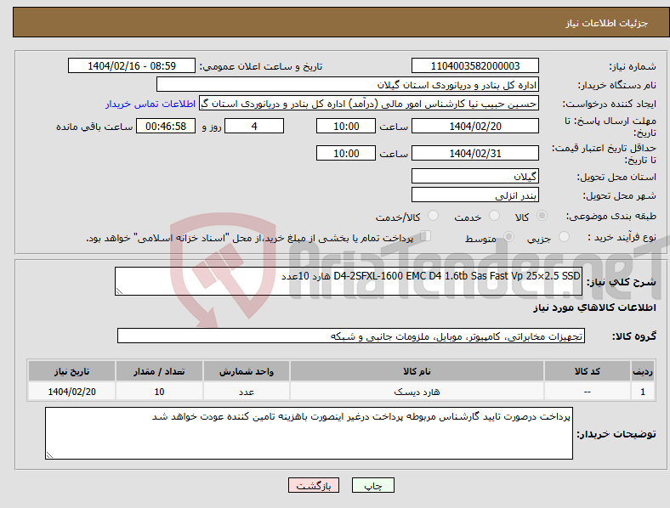Select the کالا/خدمت radio button
This screenshot has width=670, height=508.
433,216
